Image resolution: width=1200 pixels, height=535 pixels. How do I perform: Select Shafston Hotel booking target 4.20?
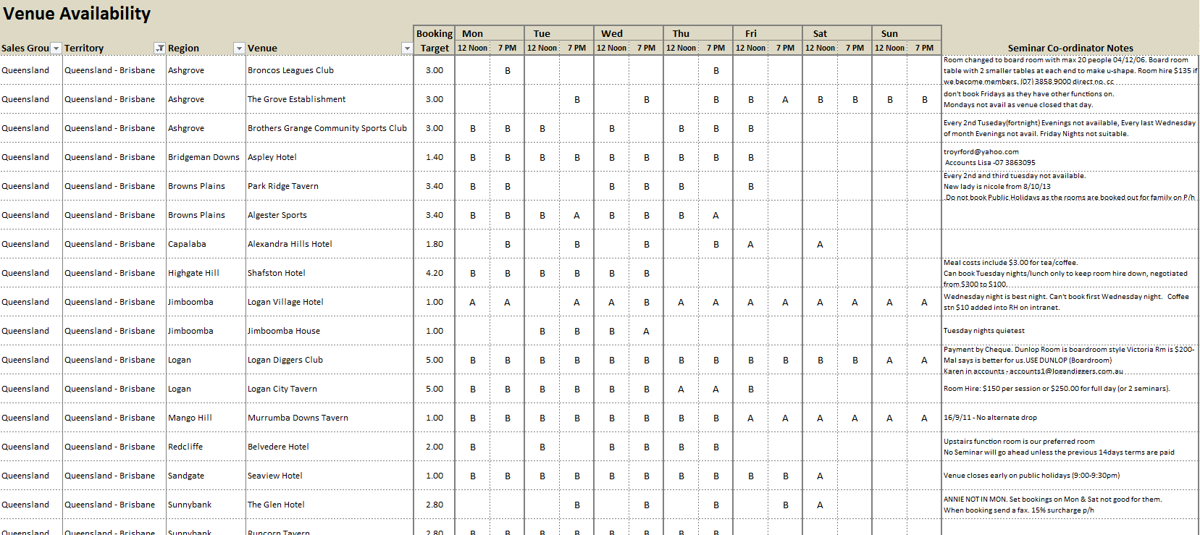click(x=435, y=273)
